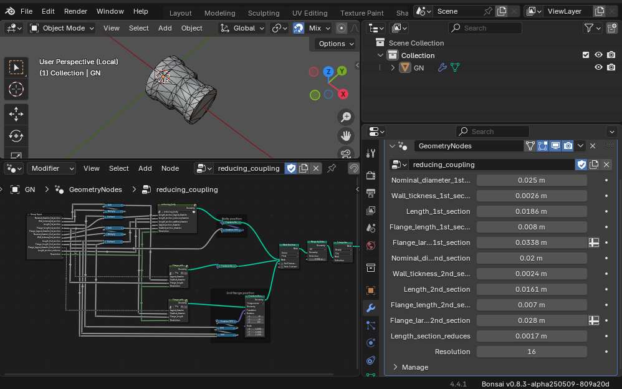Screen dimensions: 622x389
Task: Activate the 3D Cursor tool
Action: click(x=16, y=89)
